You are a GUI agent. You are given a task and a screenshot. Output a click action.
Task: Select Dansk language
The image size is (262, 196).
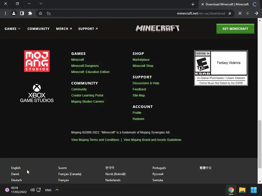pyautogui.click(x=15, y=174)
